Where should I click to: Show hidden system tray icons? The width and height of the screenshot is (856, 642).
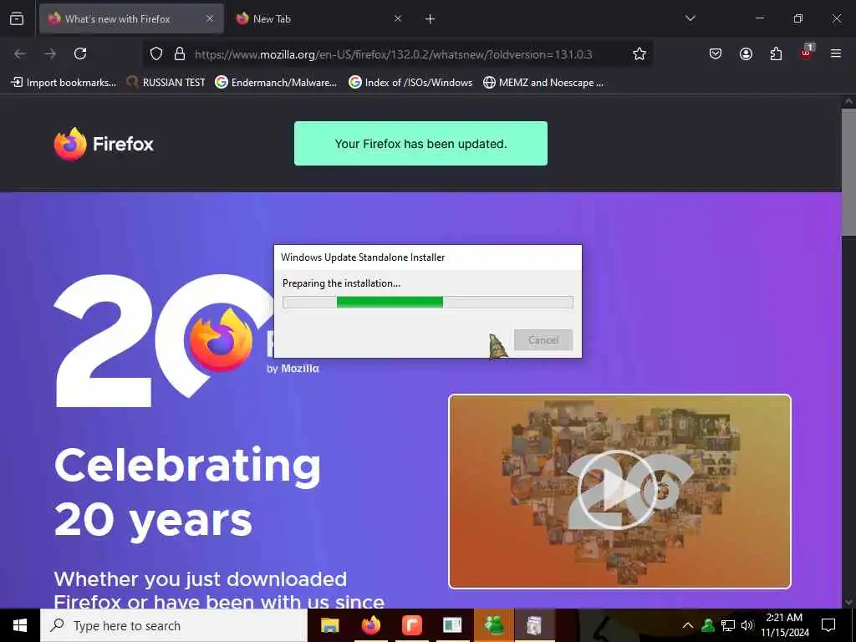click(x=688, y=625)
